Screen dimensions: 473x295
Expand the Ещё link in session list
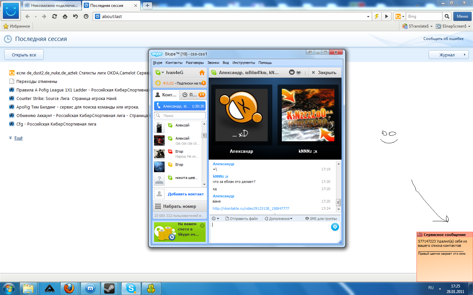[x=18, y=138]
